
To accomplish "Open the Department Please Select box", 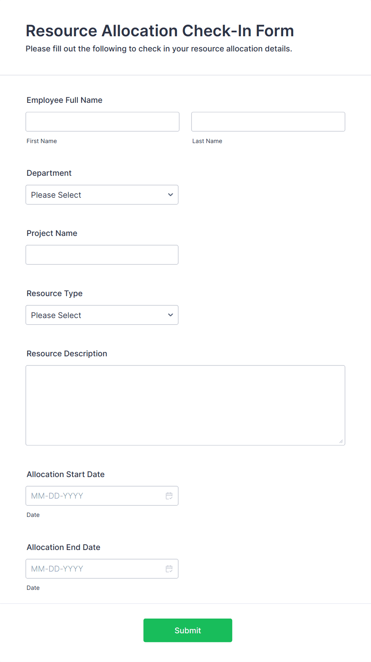I will 102,195.
